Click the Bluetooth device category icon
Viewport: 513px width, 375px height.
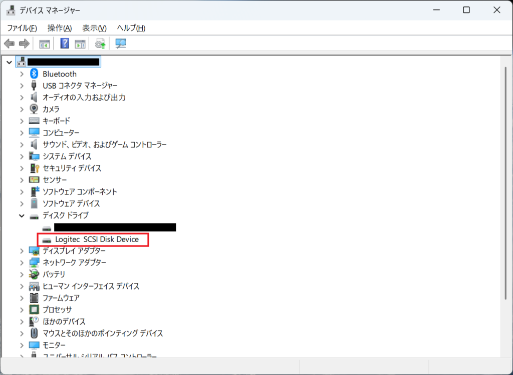[34, 74]
